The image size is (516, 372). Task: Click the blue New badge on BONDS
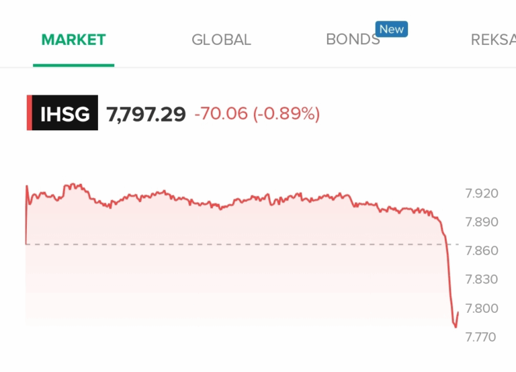click(392, 30)
